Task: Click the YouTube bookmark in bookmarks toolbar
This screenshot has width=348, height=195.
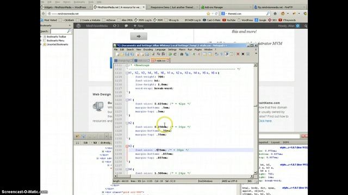Action: pos(229,20)
